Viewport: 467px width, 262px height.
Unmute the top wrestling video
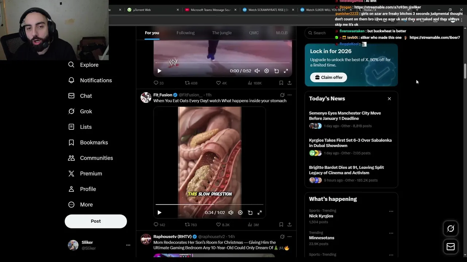point(257,71)
